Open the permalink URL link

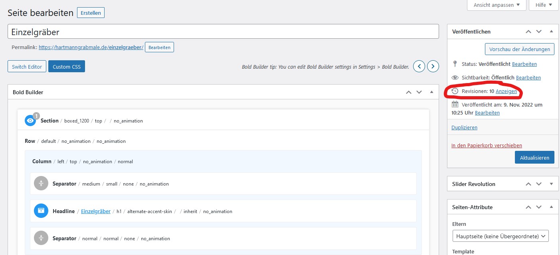91,47
